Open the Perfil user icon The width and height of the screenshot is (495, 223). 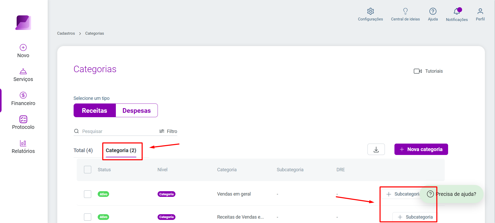[x=480, y=11]
